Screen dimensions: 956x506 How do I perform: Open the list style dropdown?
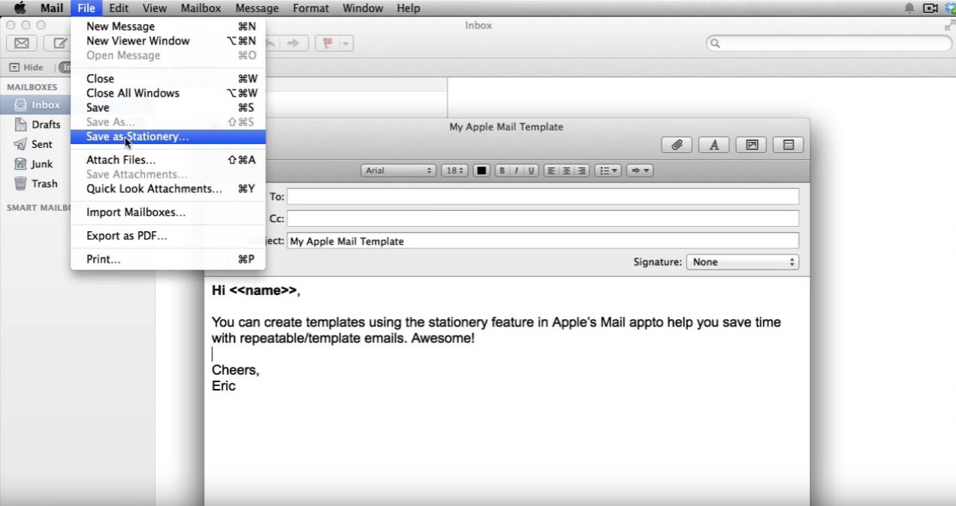[x=608, y=170]
